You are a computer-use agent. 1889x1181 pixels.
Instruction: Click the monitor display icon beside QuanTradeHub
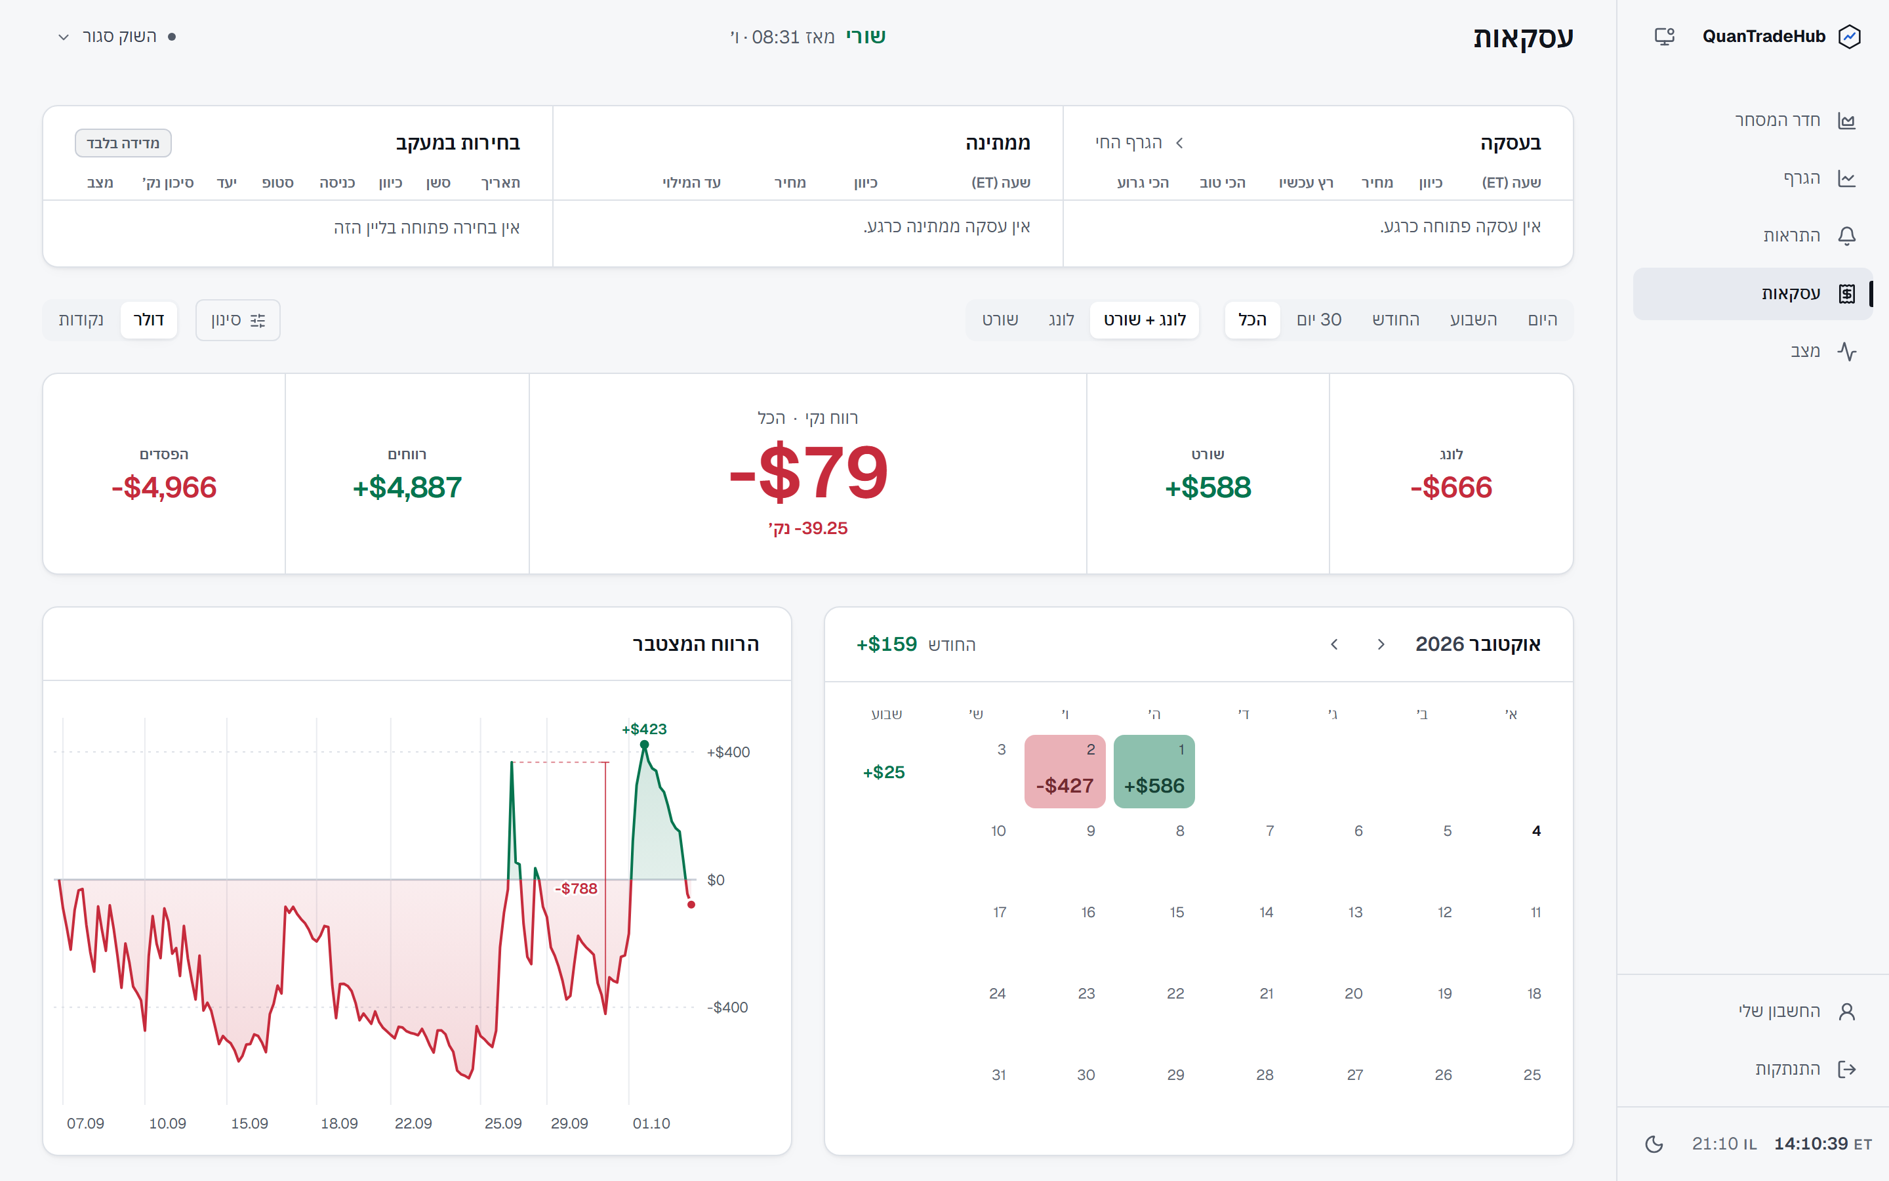[x=1664, y=37]
